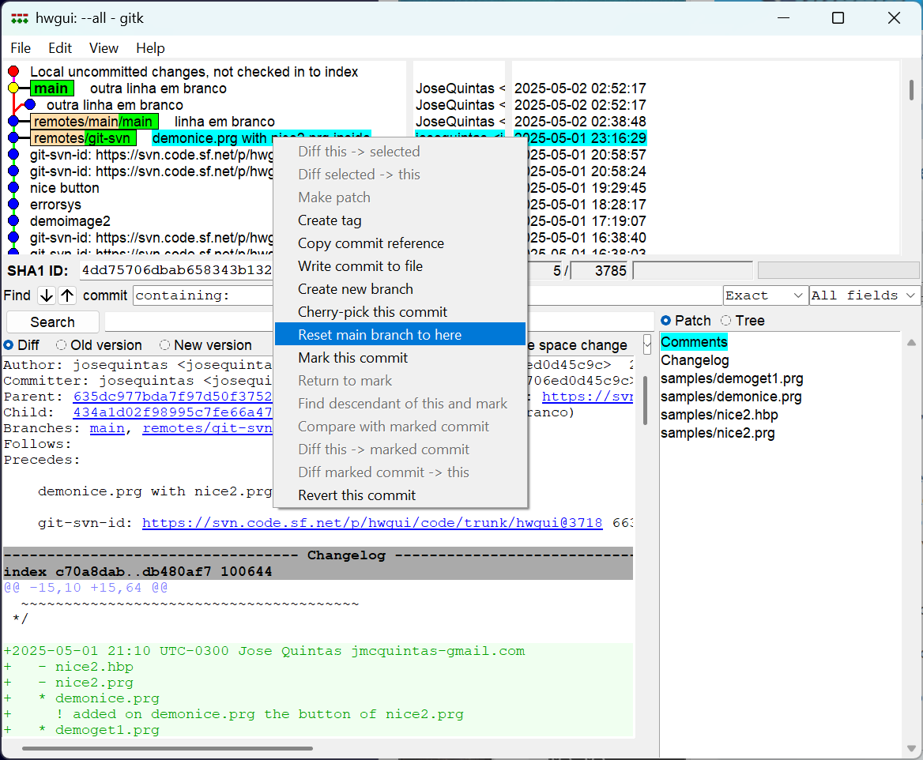Viewport: 923px width, 760px height.
Task: Select the red uncommitted changes node
Action: (x=13, y=72)
